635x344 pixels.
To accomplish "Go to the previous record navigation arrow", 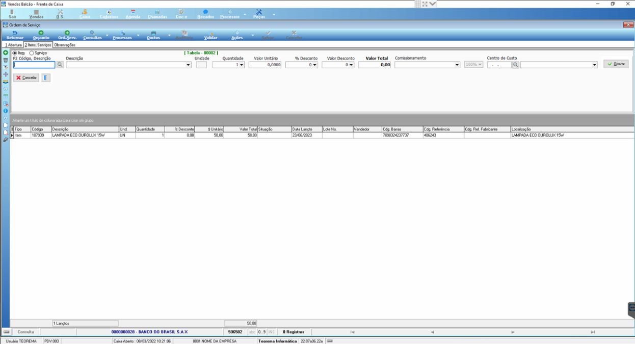I will 432,332.
